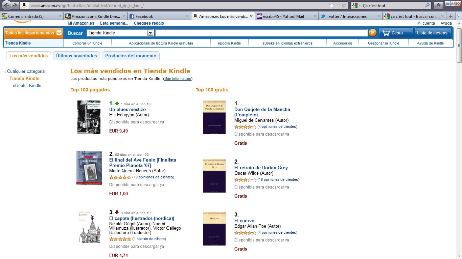
Task: Click the Amazon search text field
Action: pyautogui.click(x=261, y=33)
